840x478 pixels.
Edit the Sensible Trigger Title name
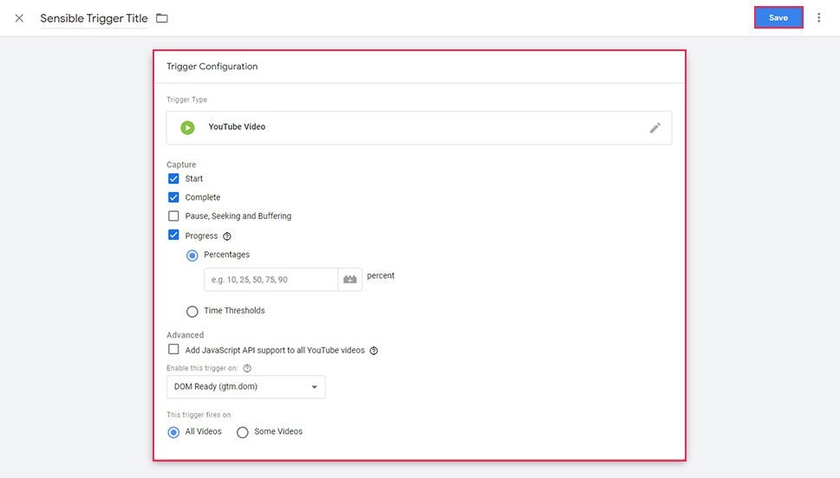[94, 18]
